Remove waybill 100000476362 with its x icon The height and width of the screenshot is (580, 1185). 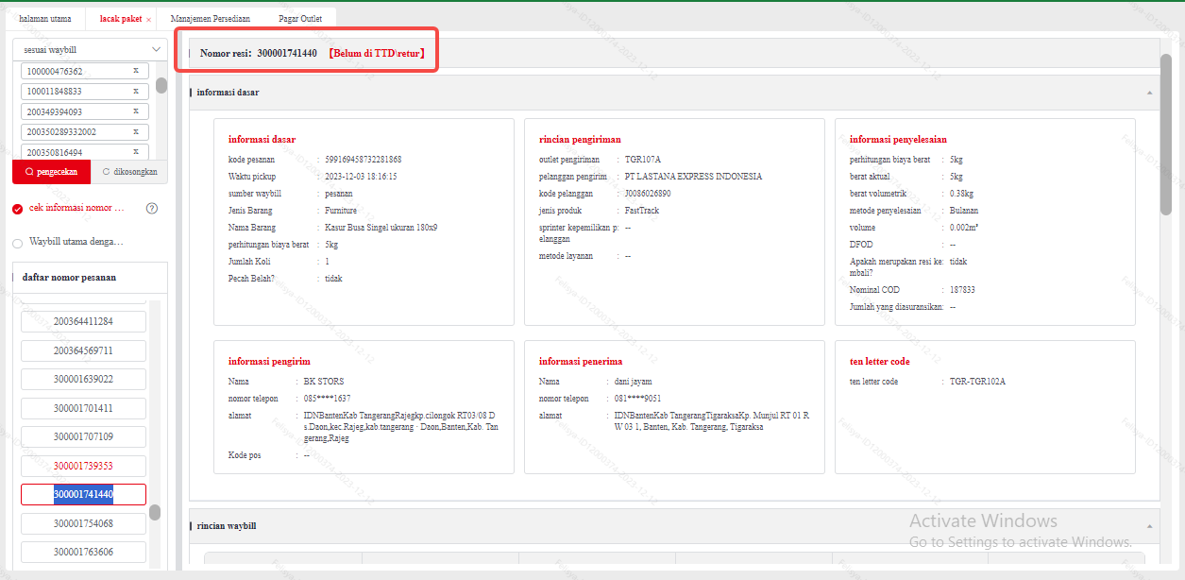point(135,71)
